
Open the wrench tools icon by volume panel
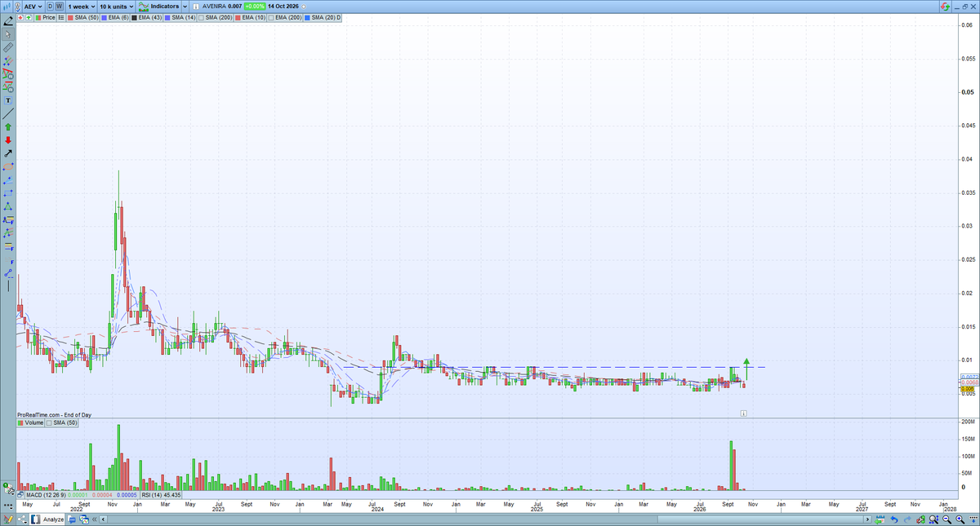click(9, 489)
